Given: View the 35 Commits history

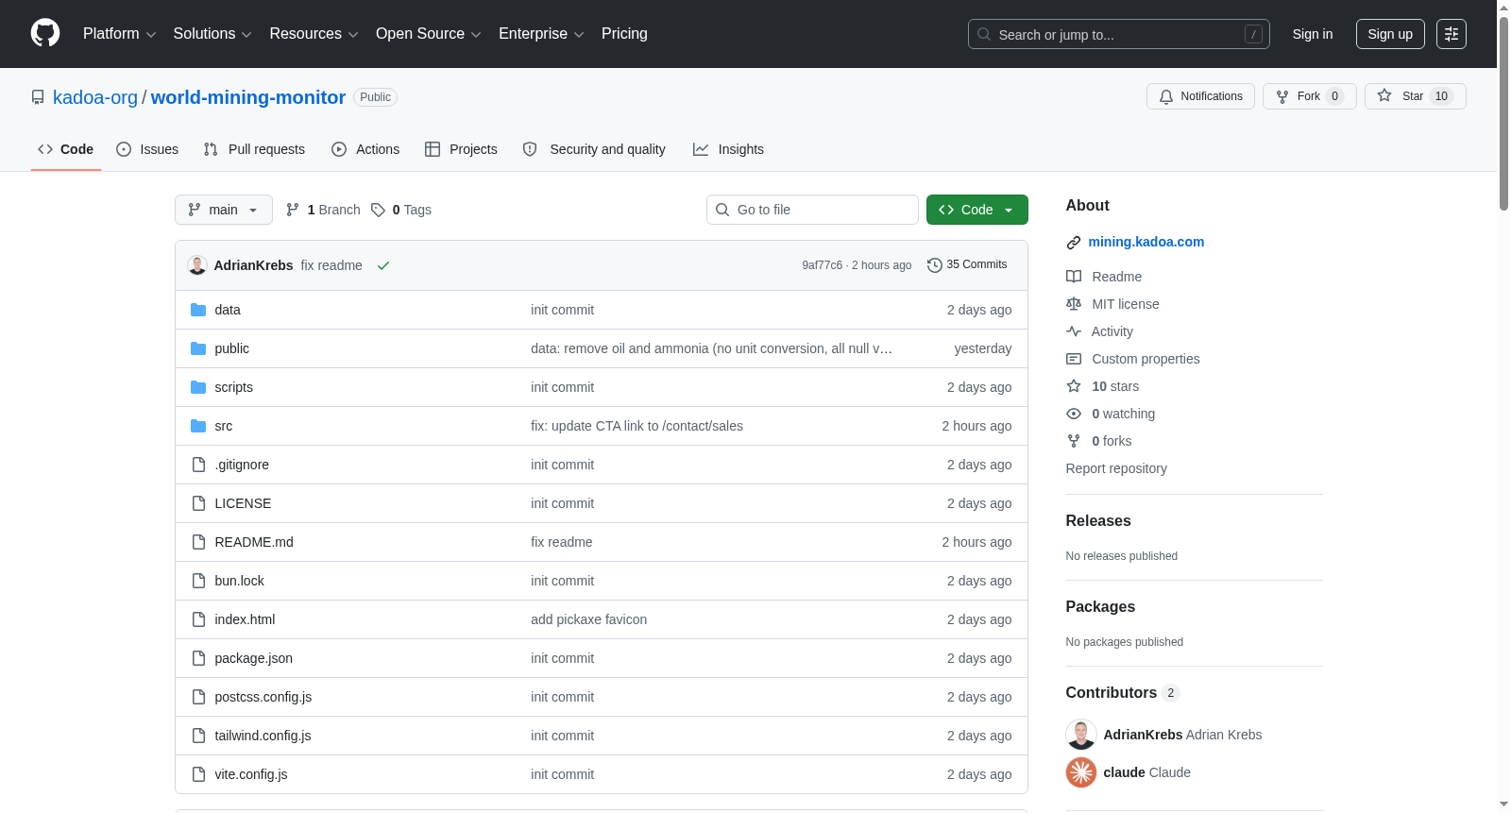Looking at the screenshot, I should point(967,264).
